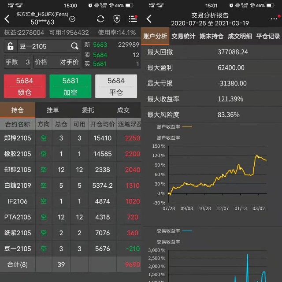Select the 纸浆2105 position row
Screen dimensions: 282x282
coord(70,233)
